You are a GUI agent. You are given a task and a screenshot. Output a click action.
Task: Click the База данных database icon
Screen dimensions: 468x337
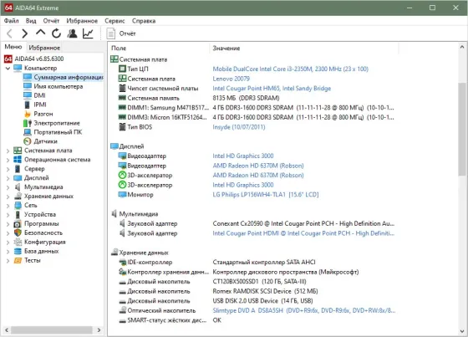coord(18,251)
